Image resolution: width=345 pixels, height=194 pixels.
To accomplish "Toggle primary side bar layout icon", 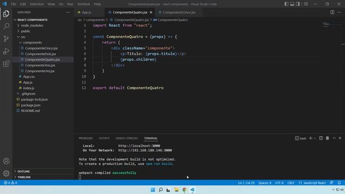I will point(286,4).
